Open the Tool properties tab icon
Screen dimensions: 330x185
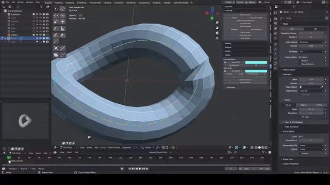pyautogui.click(x=275, y=13)
